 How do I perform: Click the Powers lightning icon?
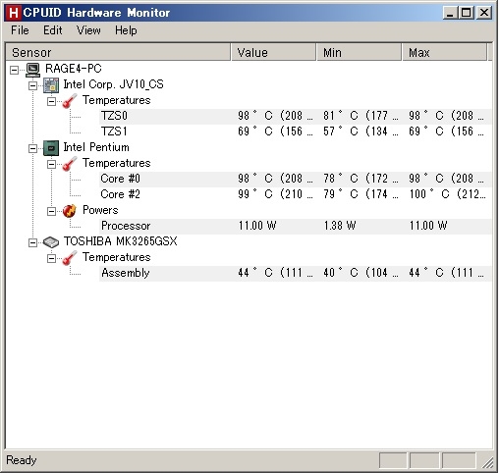(70, 211)
